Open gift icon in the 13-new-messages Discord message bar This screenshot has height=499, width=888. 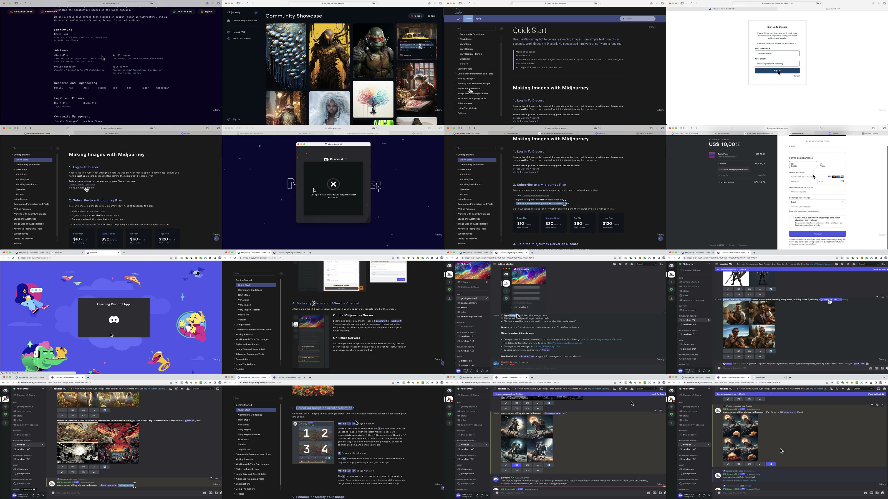(649, 493)
